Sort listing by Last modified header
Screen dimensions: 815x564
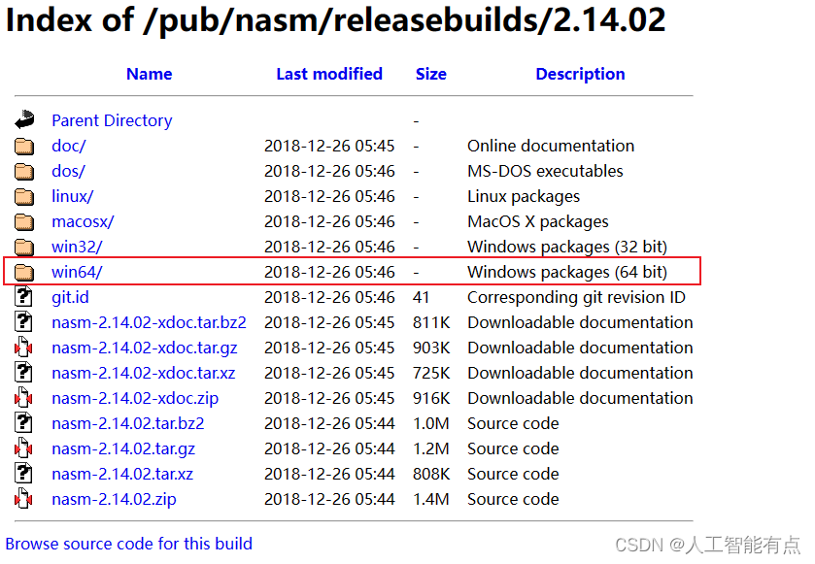(x=329, y=74)
